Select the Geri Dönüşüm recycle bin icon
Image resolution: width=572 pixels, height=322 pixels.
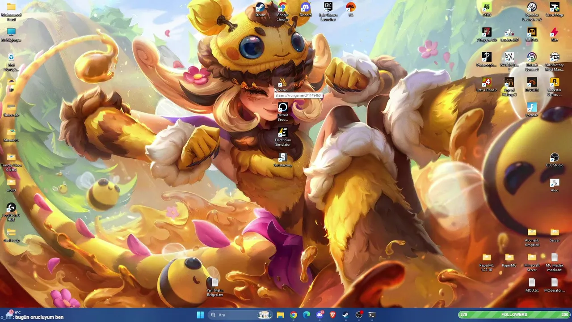pyautogui.click(x=11, y=62)
